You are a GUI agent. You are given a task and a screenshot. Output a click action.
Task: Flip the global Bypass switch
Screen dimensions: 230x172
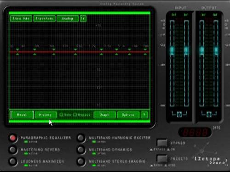point(162,143)
